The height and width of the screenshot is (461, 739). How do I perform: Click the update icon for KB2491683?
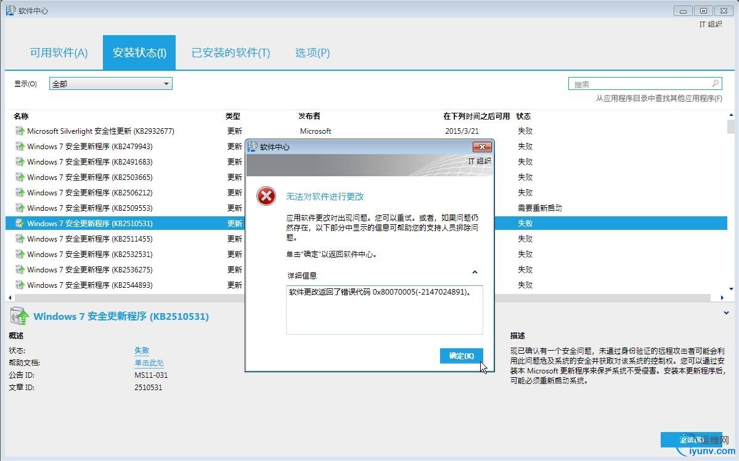(20, 161)
